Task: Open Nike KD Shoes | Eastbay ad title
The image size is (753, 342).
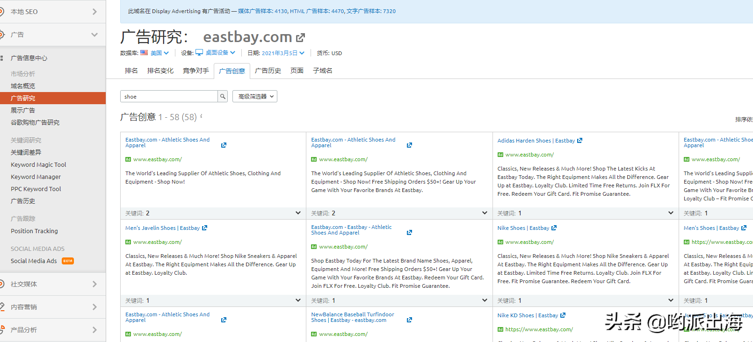Action: pos(528,315)
